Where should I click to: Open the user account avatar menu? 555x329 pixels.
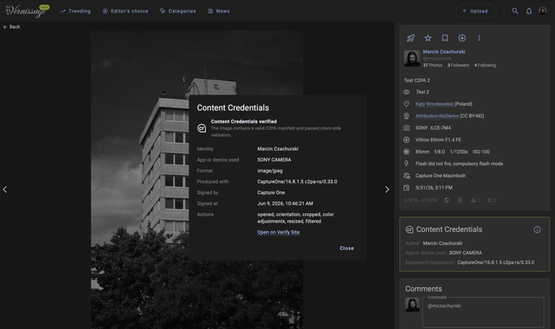click(x=543, y=11)
